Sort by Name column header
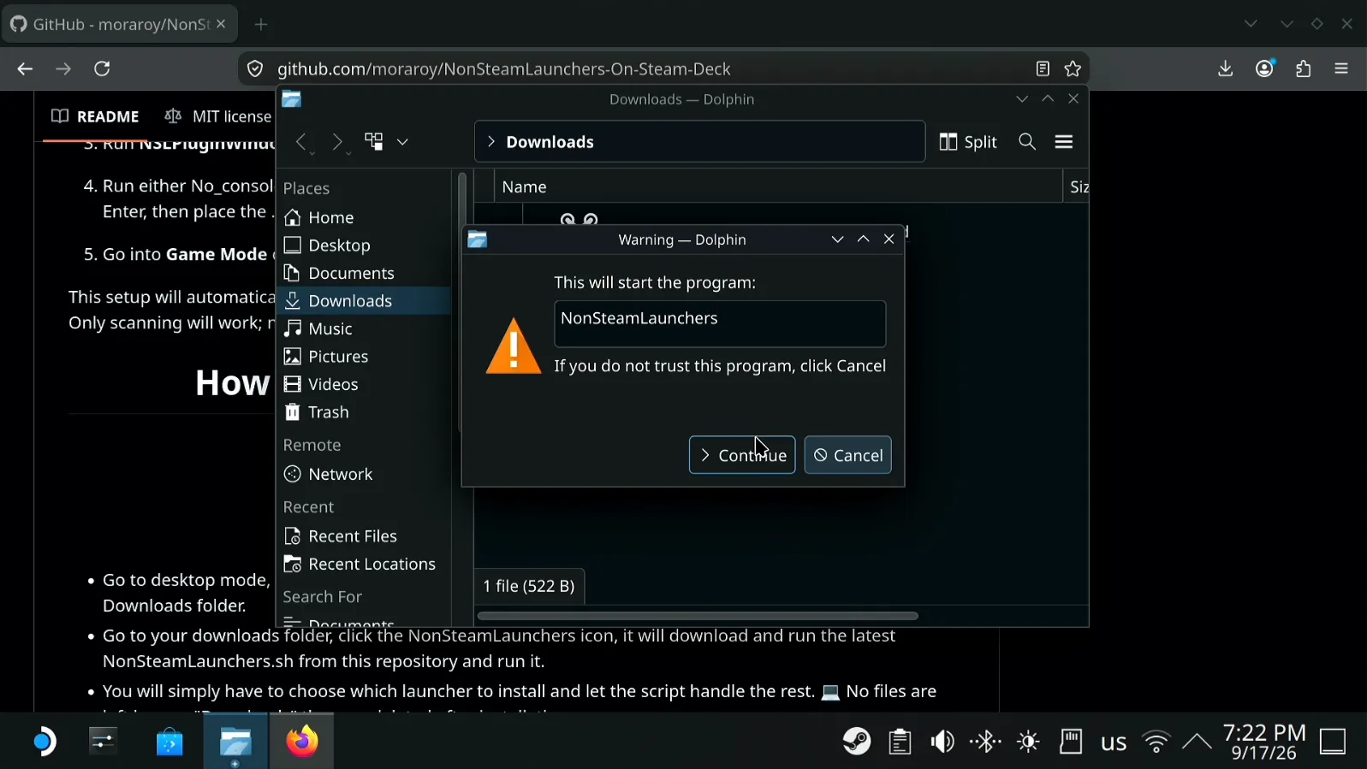Screen dimensions: 1367x769 pyautogui.click(x=778, y=186)
